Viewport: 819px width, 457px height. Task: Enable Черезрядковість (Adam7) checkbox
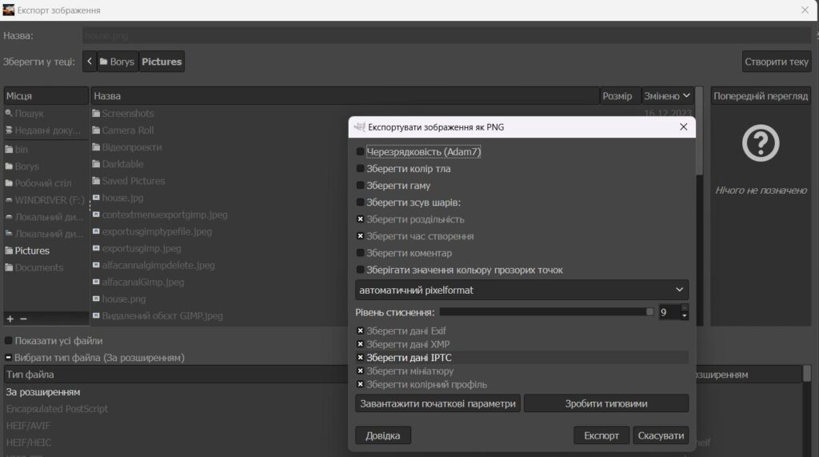click(x=360, y=151)
